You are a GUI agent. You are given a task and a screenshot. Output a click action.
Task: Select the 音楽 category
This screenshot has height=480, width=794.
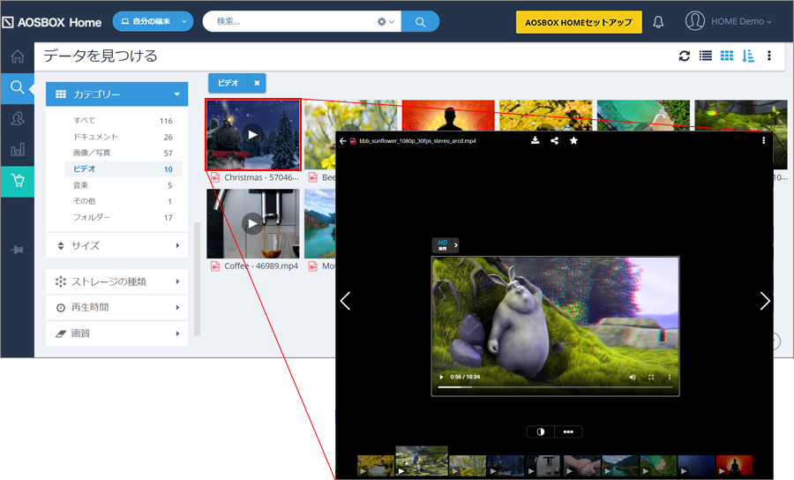[x=123, y=185]
